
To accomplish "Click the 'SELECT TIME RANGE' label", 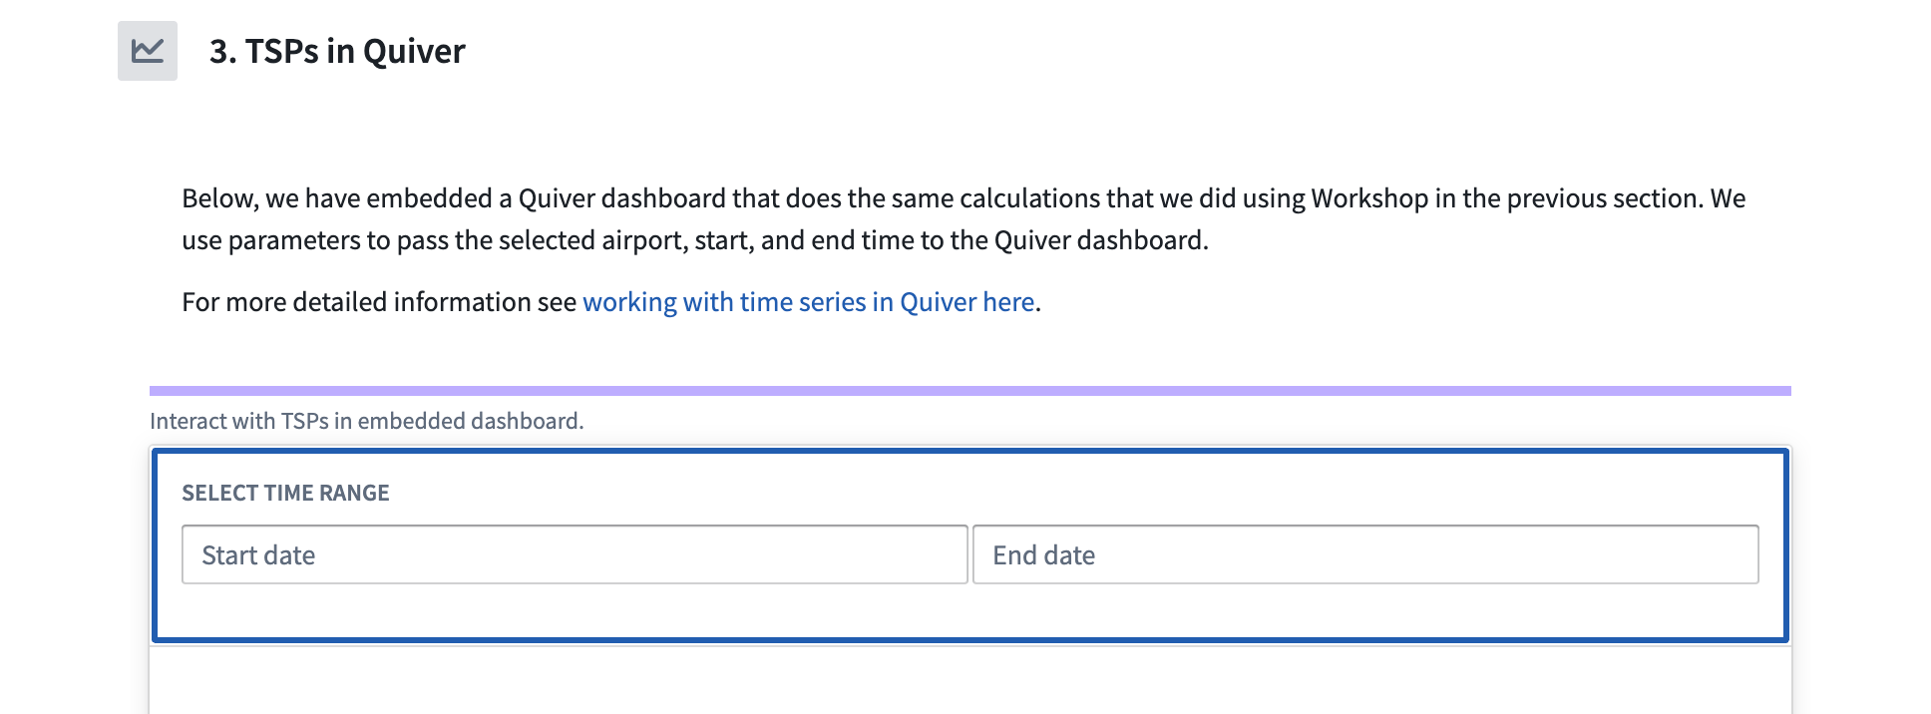I will tap(285, 493).
